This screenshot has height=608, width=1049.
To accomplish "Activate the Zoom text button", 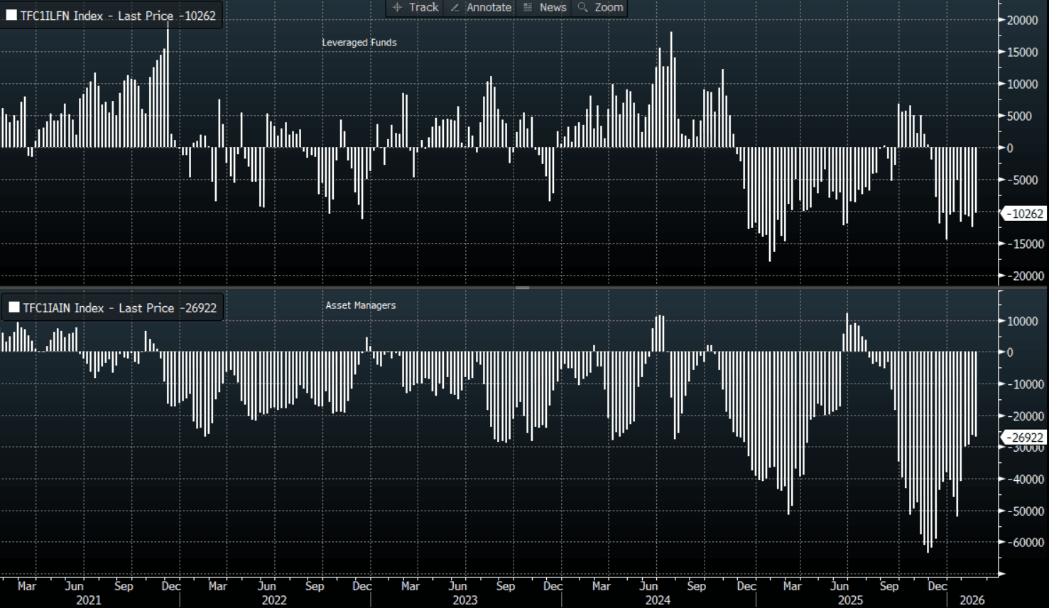I will pos(609,7).
